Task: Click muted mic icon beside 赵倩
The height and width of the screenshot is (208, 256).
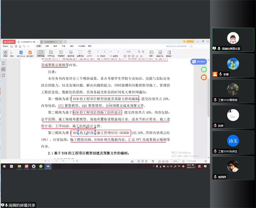Action: 216,127
